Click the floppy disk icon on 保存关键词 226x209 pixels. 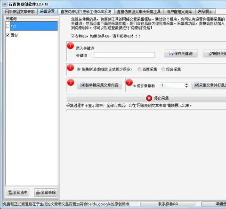(171, 54)
